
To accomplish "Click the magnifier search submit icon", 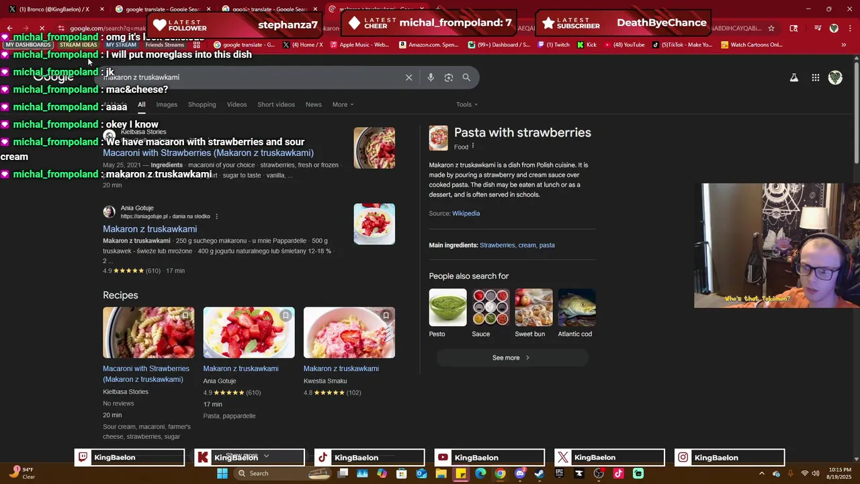I will pyautogui.click(x=466, y=77).
